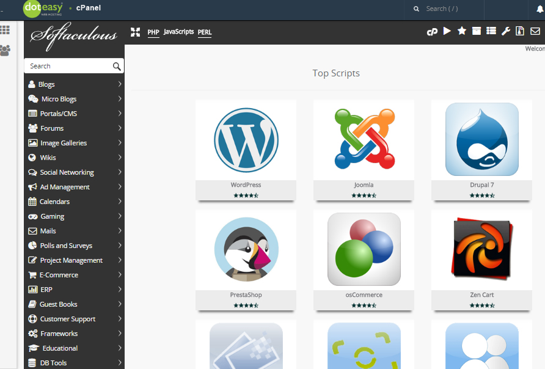Expand the Portals/CMS category
The height and width of the screenshot is (369, 545).
(75, 114)
